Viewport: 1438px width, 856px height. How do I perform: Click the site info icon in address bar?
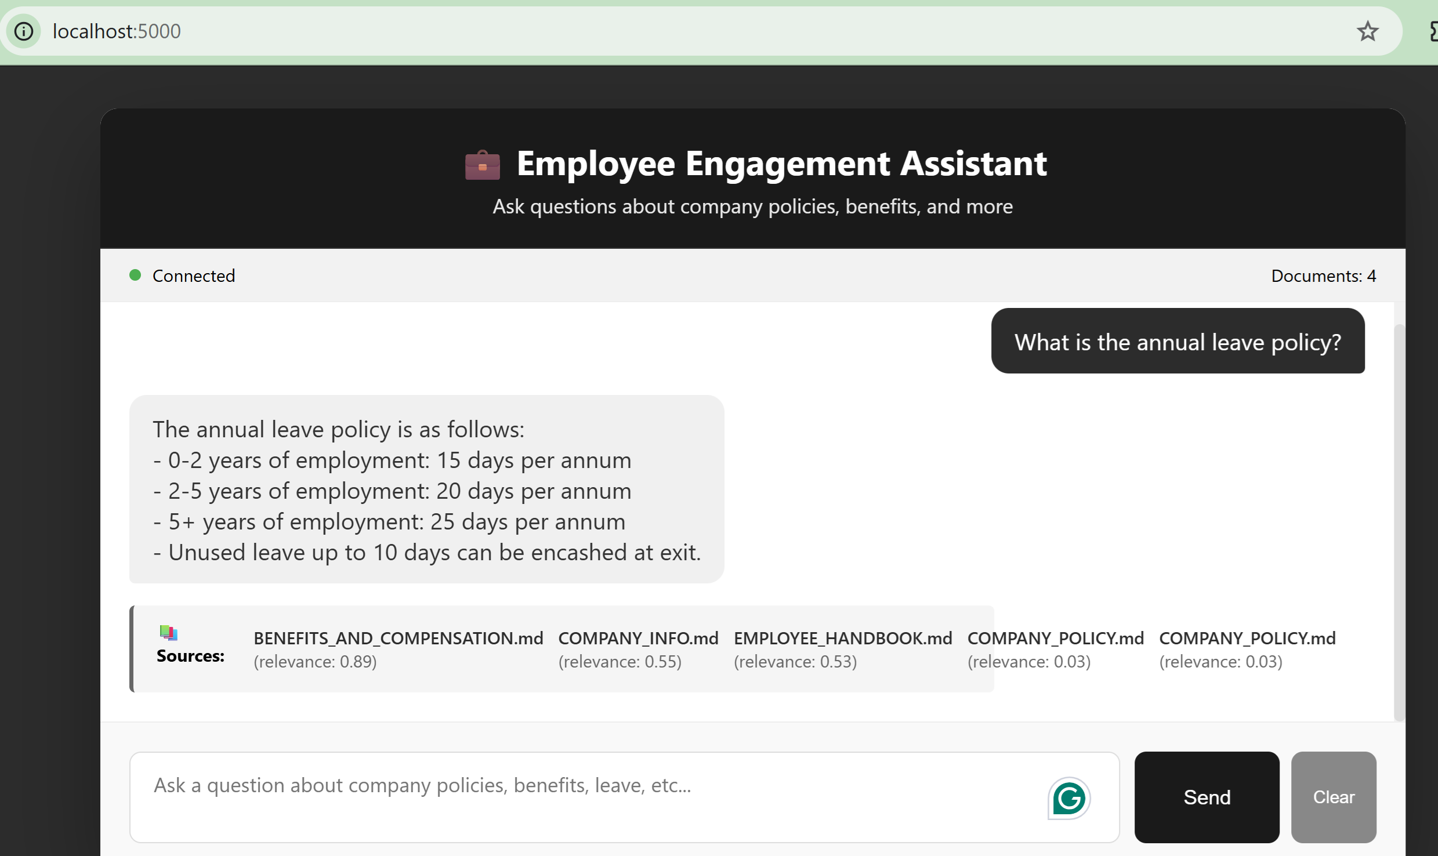[24, 31]
